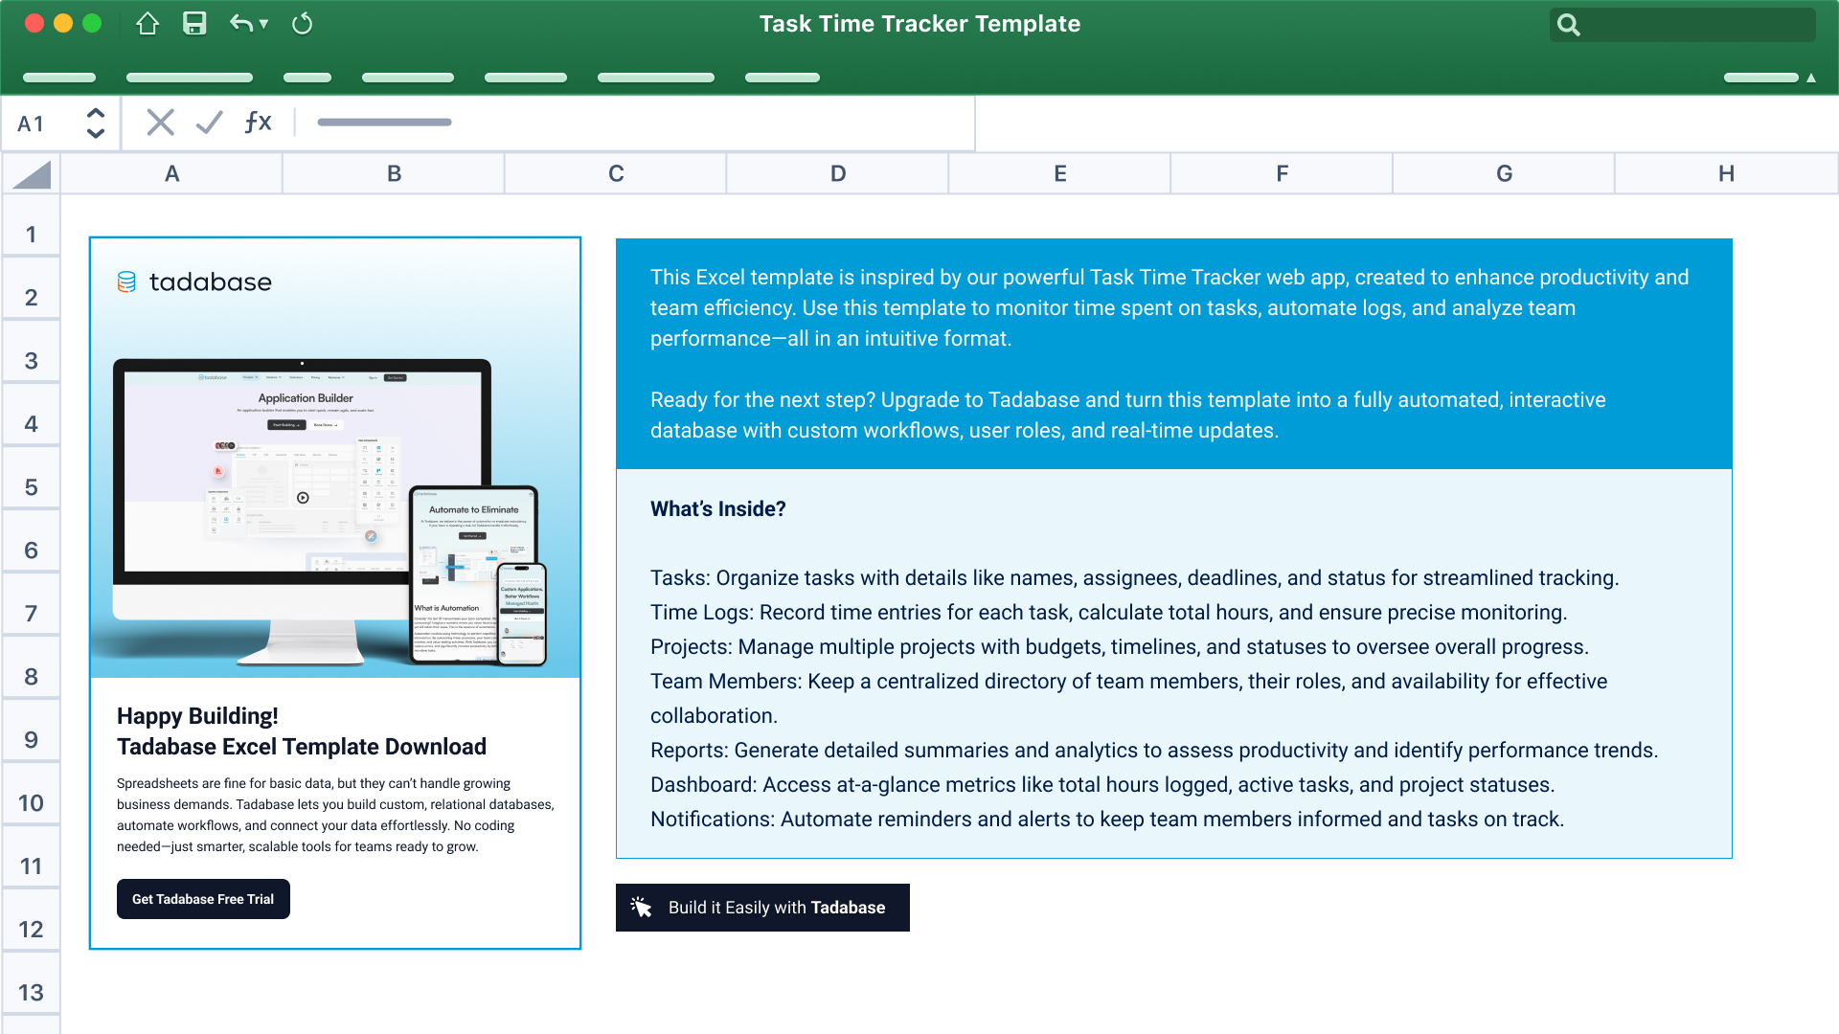Click the A1 cell reference box

point(60,124)
